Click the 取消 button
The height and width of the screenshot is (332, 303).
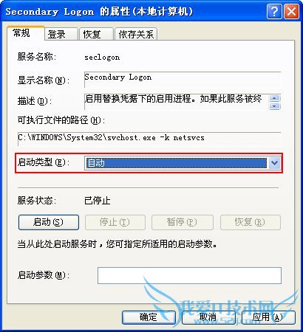208,317
